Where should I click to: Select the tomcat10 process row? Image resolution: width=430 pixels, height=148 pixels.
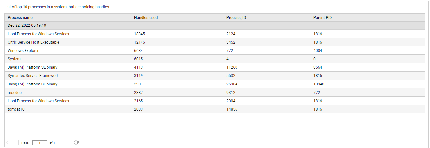(x=215, y=109)
